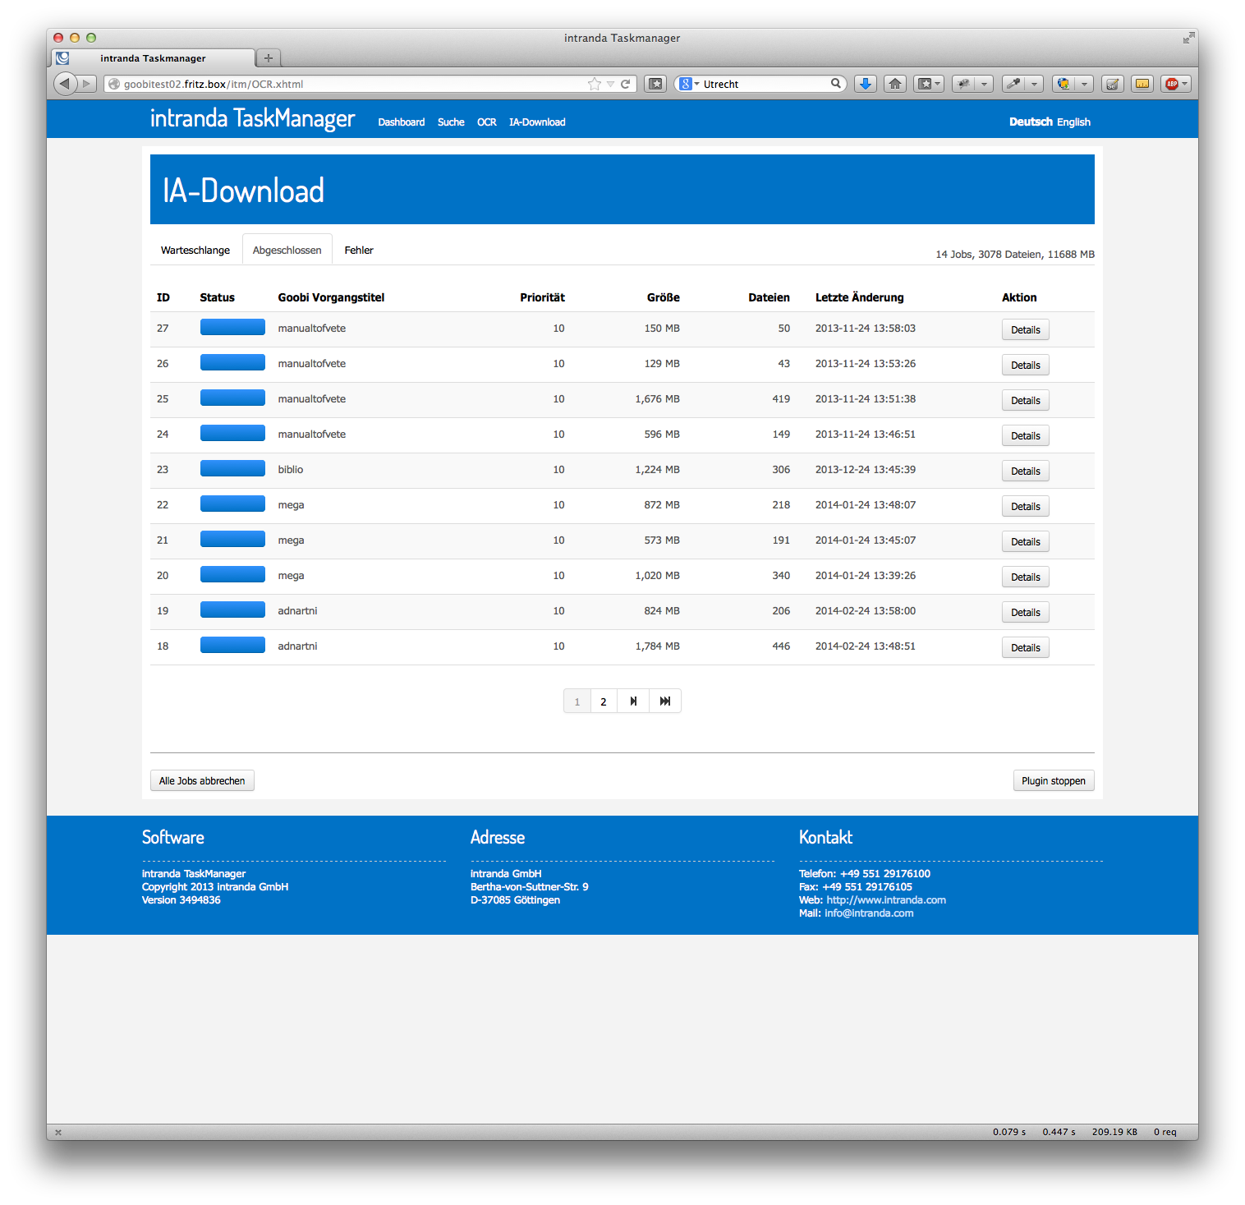Open the Selenium IDE toolbar icon

tap(1113, 84)
